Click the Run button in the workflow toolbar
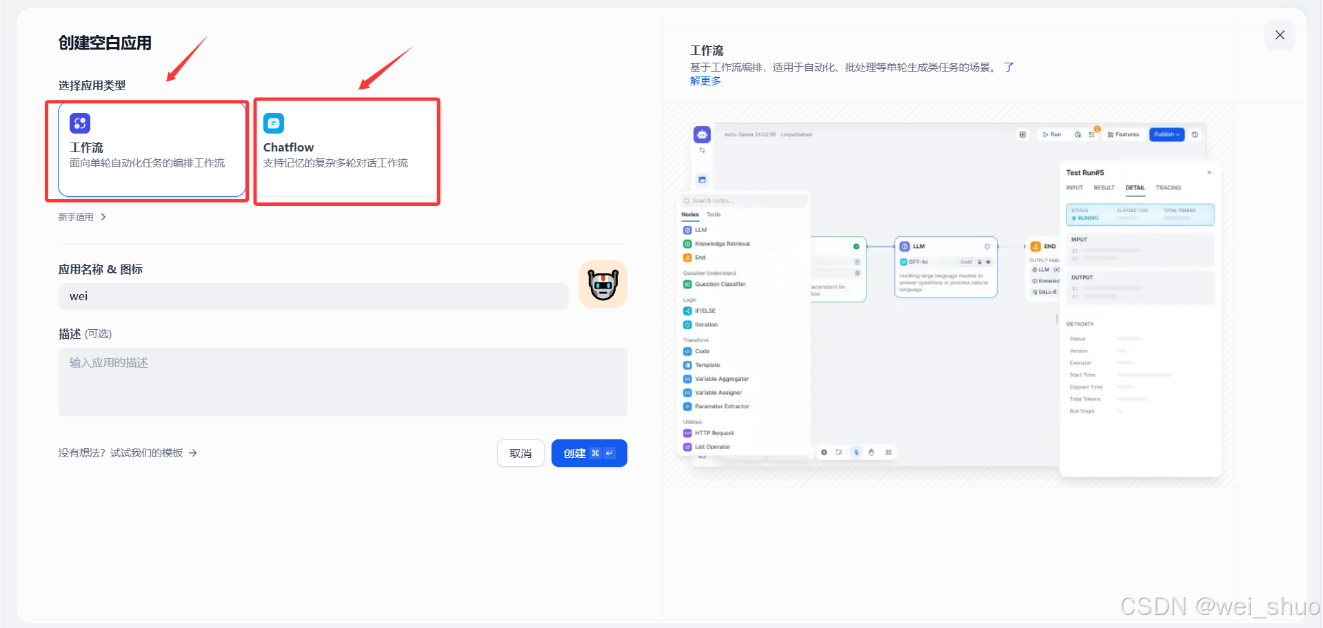 point(1053,134)
